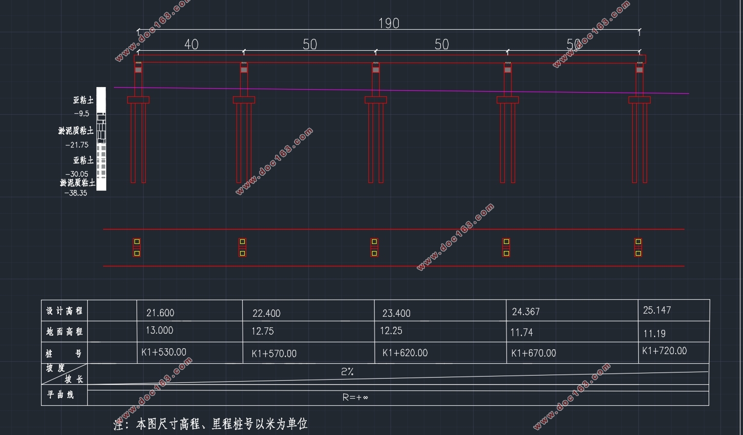Screen dimensions: 743x435
Task: Select station text K1+620.00
Action: coord(405,353)
